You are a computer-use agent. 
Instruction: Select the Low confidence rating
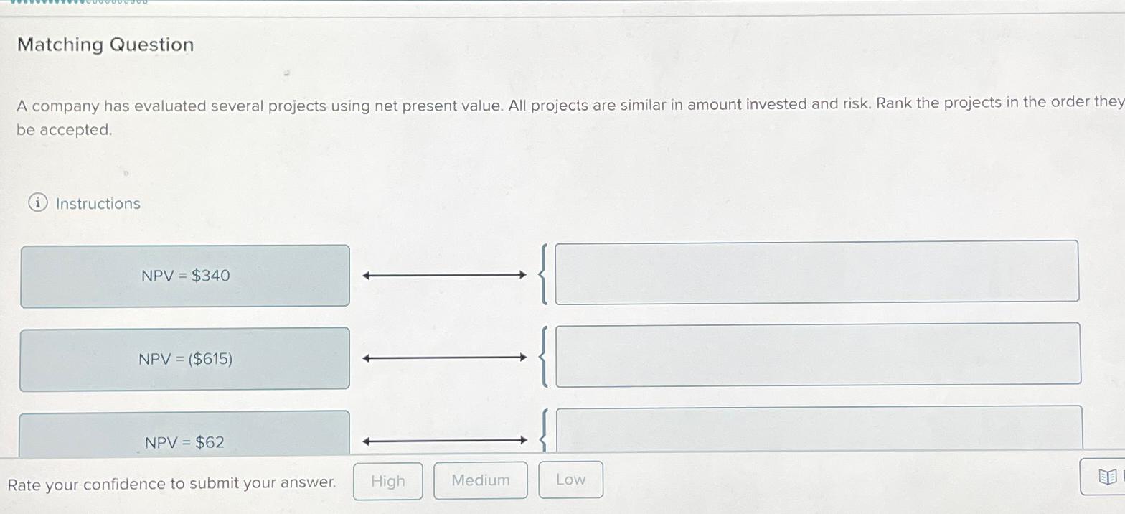click(x=570, y=480)
